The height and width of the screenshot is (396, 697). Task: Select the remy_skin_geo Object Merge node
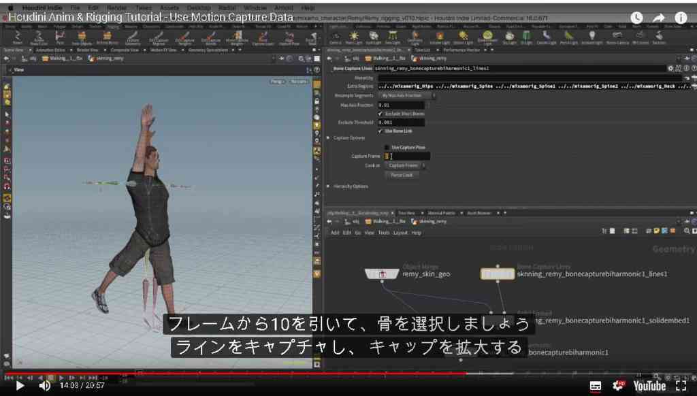coord(382,274)
